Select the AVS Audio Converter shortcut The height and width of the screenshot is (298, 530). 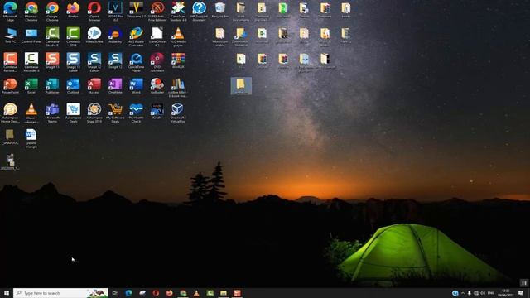136,36
